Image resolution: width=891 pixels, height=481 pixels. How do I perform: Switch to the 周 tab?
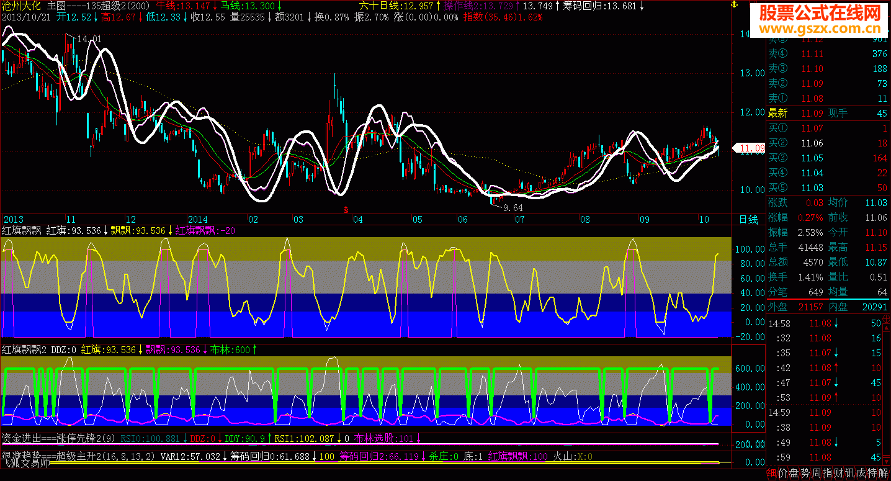tap(816, 473)
